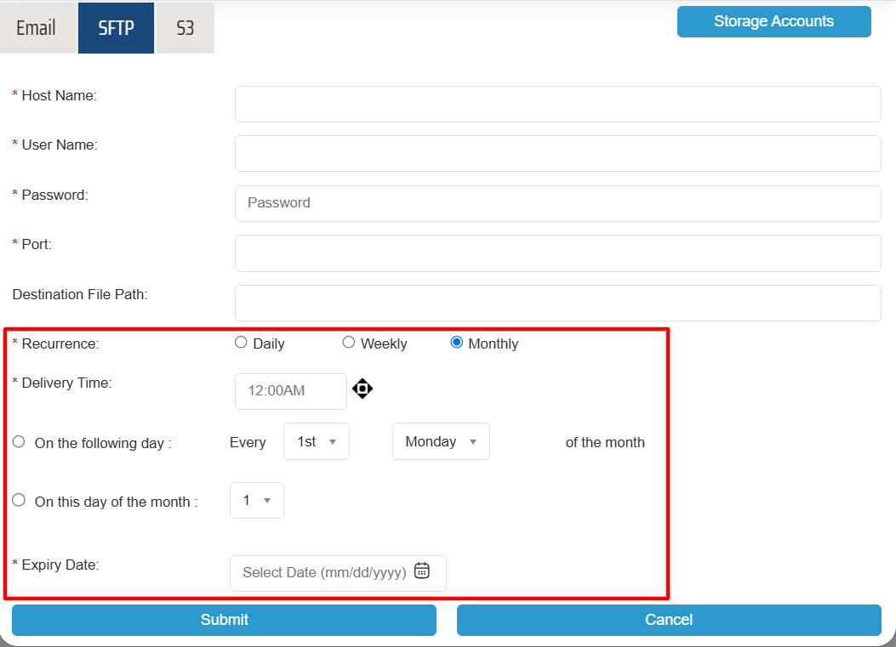Image resolution: width=896 pixels, height=647 pixels.
Task: Switch to the S3 tab
Action: 185,28
